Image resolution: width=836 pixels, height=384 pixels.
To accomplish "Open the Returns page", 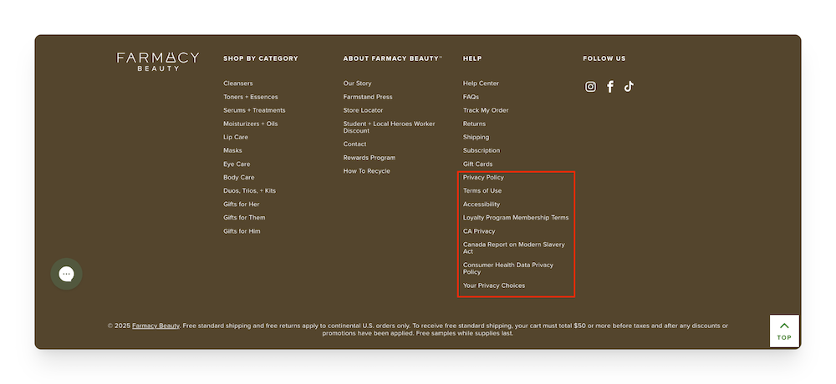I will [x=474, y=124].
